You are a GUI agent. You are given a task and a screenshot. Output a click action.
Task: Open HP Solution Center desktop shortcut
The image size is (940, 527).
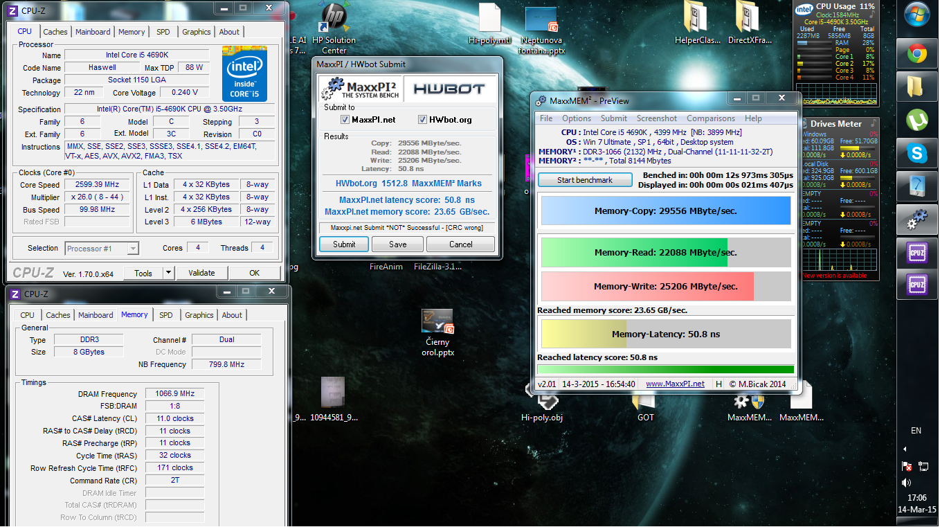[x=334, y=28]
